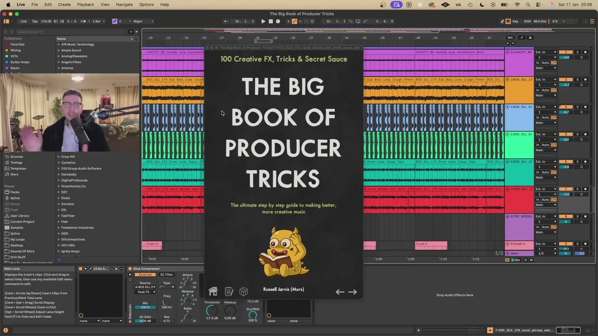This screenshot has height=336, width=598.
Task: Open Main output dropdown on 7 VOX_GLX track
Action: point(546,205)
